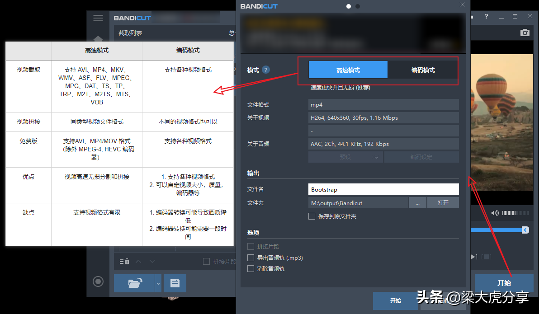Click the 开始 button in the export dialog

tap(395, 300)
